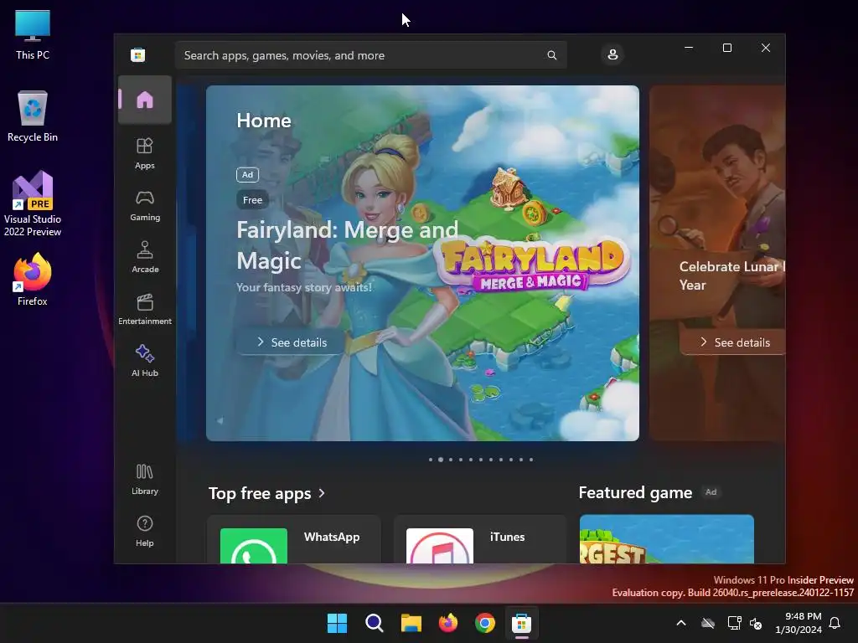See details for Fairyland Merge and Magic
The height and width of the screenshot is (643, 858).
[292, 342]
